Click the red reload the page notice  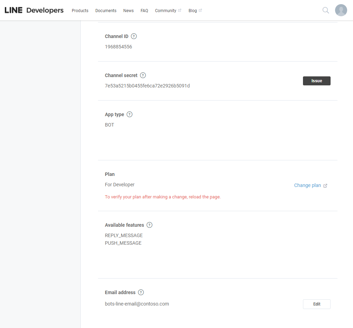[163, 197]
